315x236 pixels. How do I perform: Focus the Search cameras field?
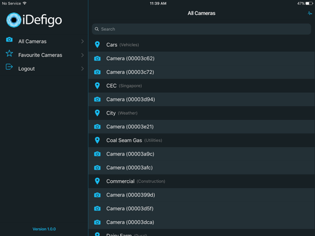click(x=201, y=29)
